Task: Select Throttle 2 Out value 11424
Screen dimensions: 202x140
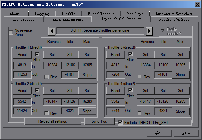Action: 22,111
